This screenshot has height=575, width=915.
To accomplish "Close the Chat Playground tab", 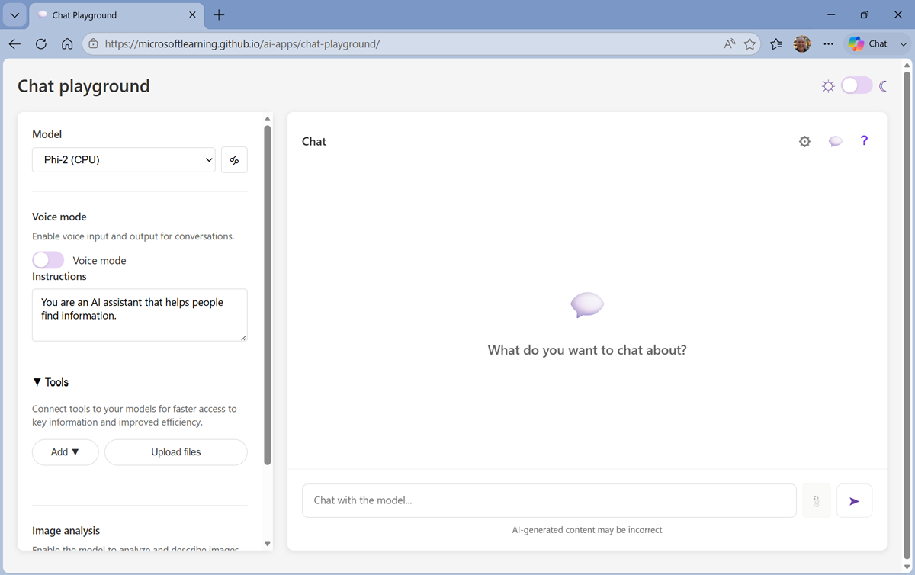I will coord(193,14).
